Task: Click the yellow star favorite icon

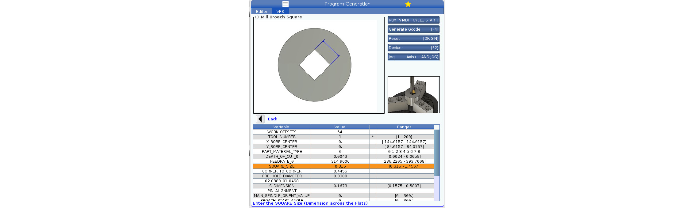Action: click(x=408, y=4)
